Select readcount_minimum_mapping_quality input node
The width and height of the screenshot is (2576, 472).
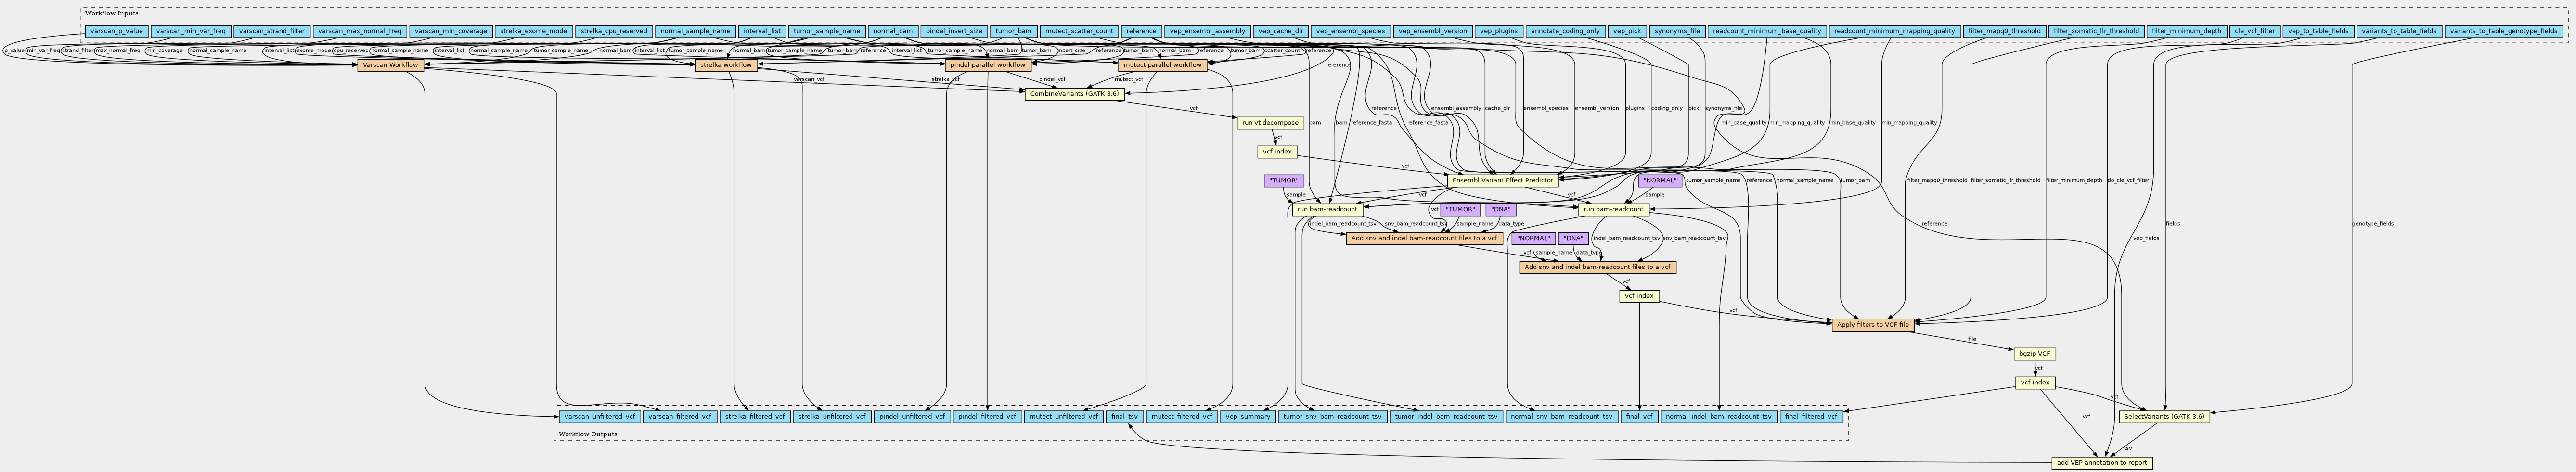pos(1894,31)
